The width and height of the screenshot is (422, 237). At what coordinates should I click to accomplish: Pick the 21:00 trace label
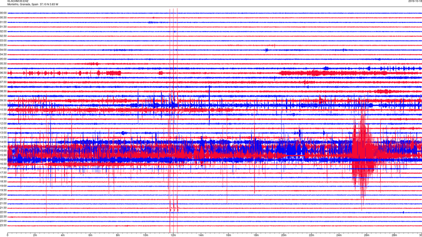pyautogui.click(x=4, y=204)
